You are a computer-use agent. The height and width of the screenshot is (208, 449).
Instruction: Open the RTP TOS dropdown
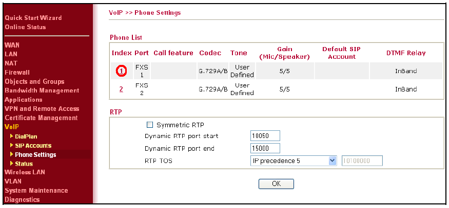[x=293, y=161]
